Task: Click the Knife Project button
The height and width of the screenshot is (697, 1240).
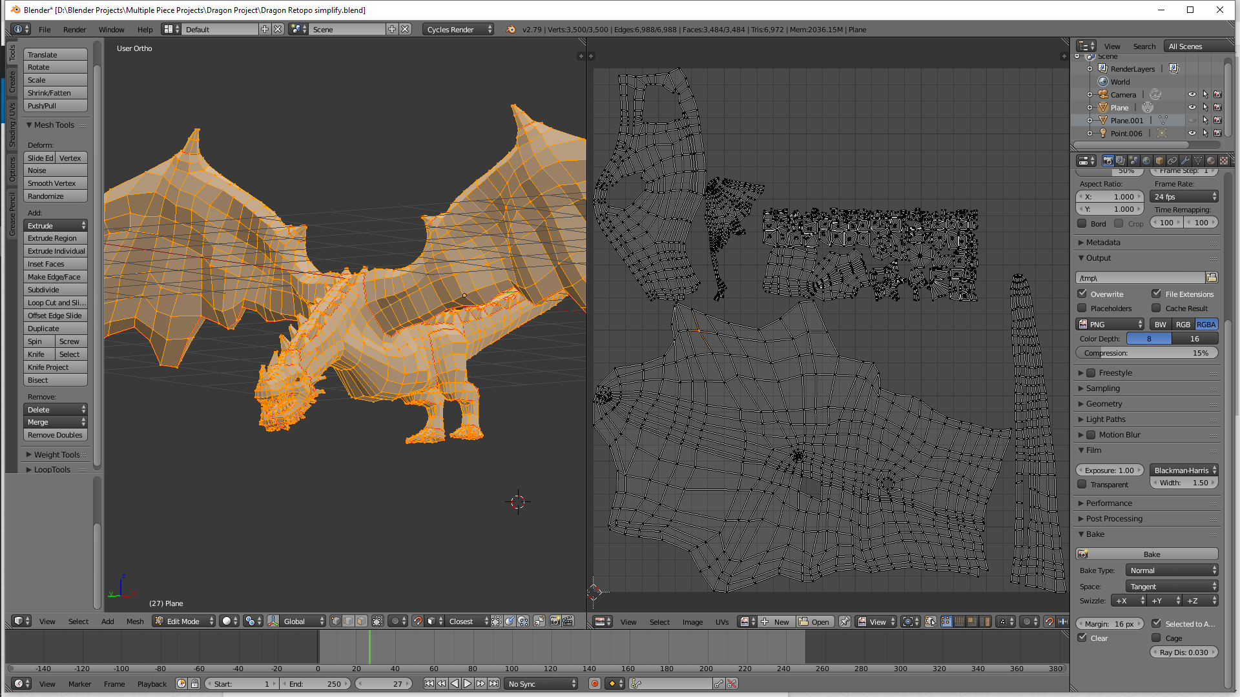Action: (x=56, y=367)
